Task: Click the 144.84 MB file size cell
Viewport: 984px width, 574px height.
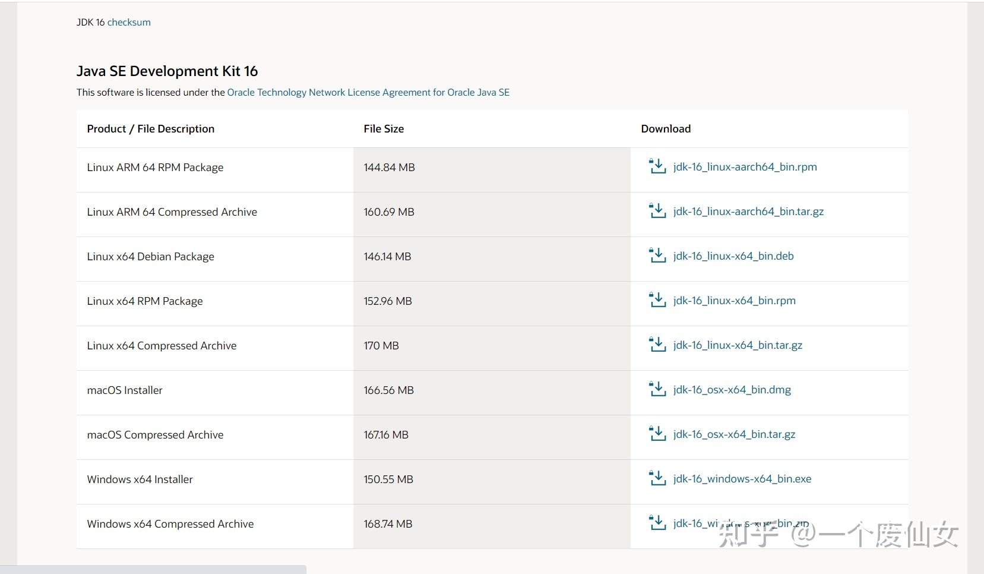Action: click(x=492, y=170)
